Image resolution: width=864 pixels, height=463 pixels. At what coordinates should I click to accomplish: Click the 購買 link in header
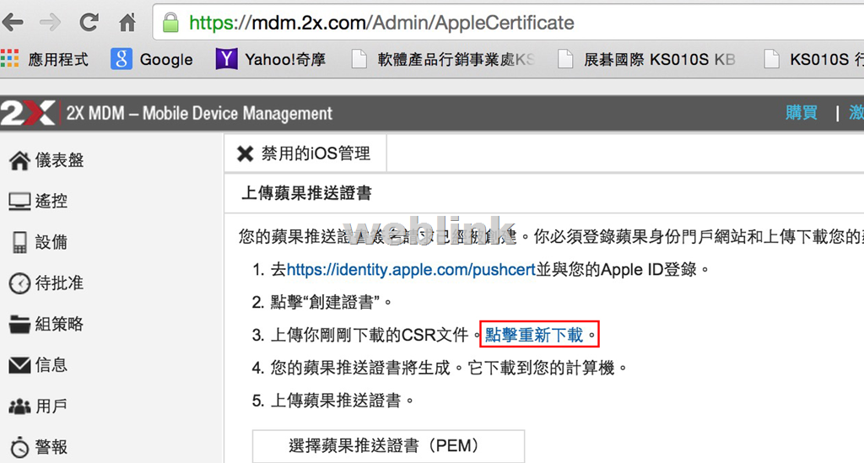(802, 113)
